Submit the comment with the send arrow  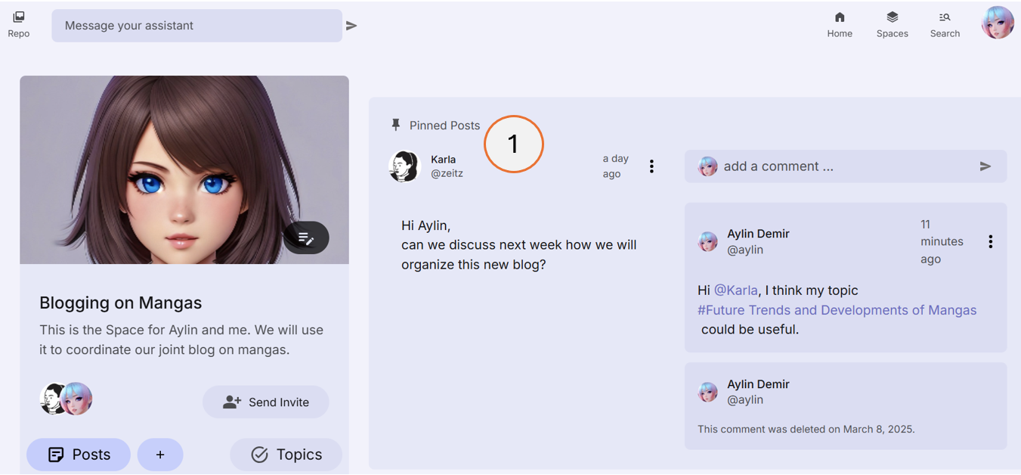click(x=985, y=166)
